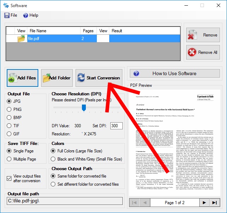Viewport: 227px width, 213px height.
Task: Click the PDF preview page thumbnail
Action: (x=175, y=143)
